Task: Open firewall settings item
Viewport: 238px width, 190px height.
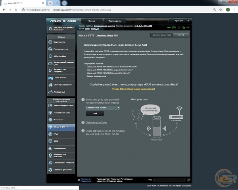Action: (x=61, y=148)
